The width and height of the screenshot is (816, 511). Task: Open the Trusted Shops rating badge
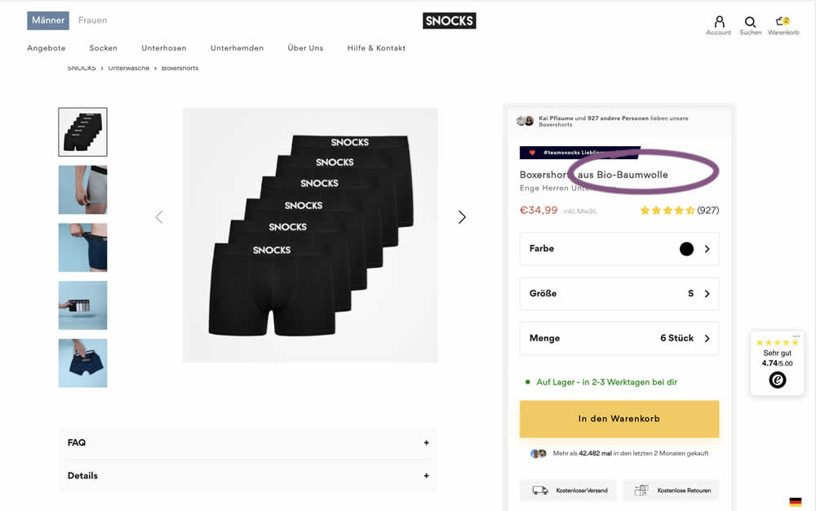point(778,363)
